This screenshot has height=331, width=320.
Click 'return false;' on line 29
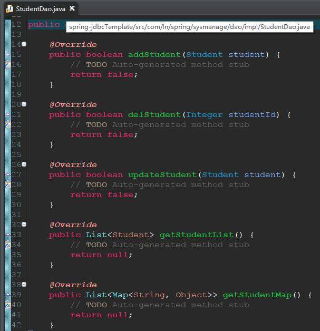coord(104,194)
